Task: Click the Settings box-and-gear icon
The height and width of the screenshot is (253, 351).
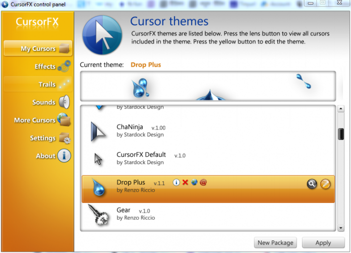Action: pos(65,138)
